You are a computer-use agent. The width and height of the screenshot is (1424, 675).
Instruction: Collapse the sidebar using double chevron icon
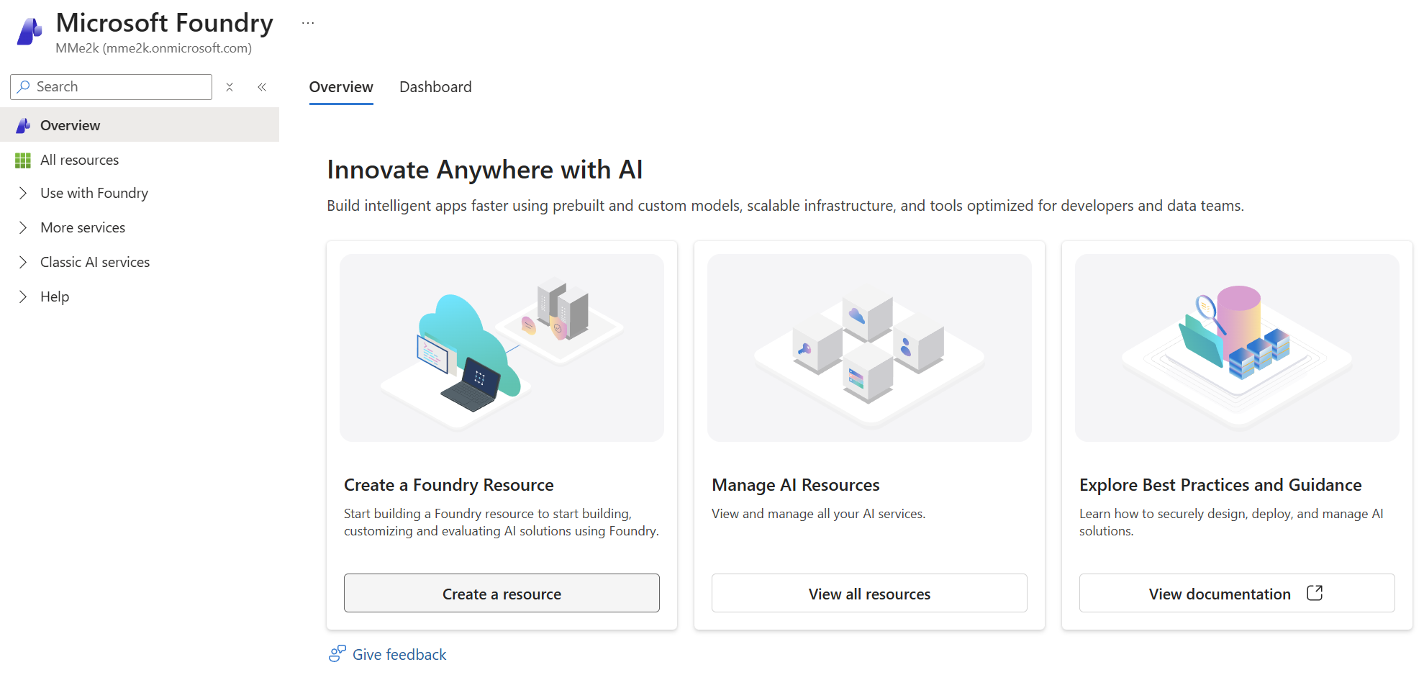click(262, 87)
